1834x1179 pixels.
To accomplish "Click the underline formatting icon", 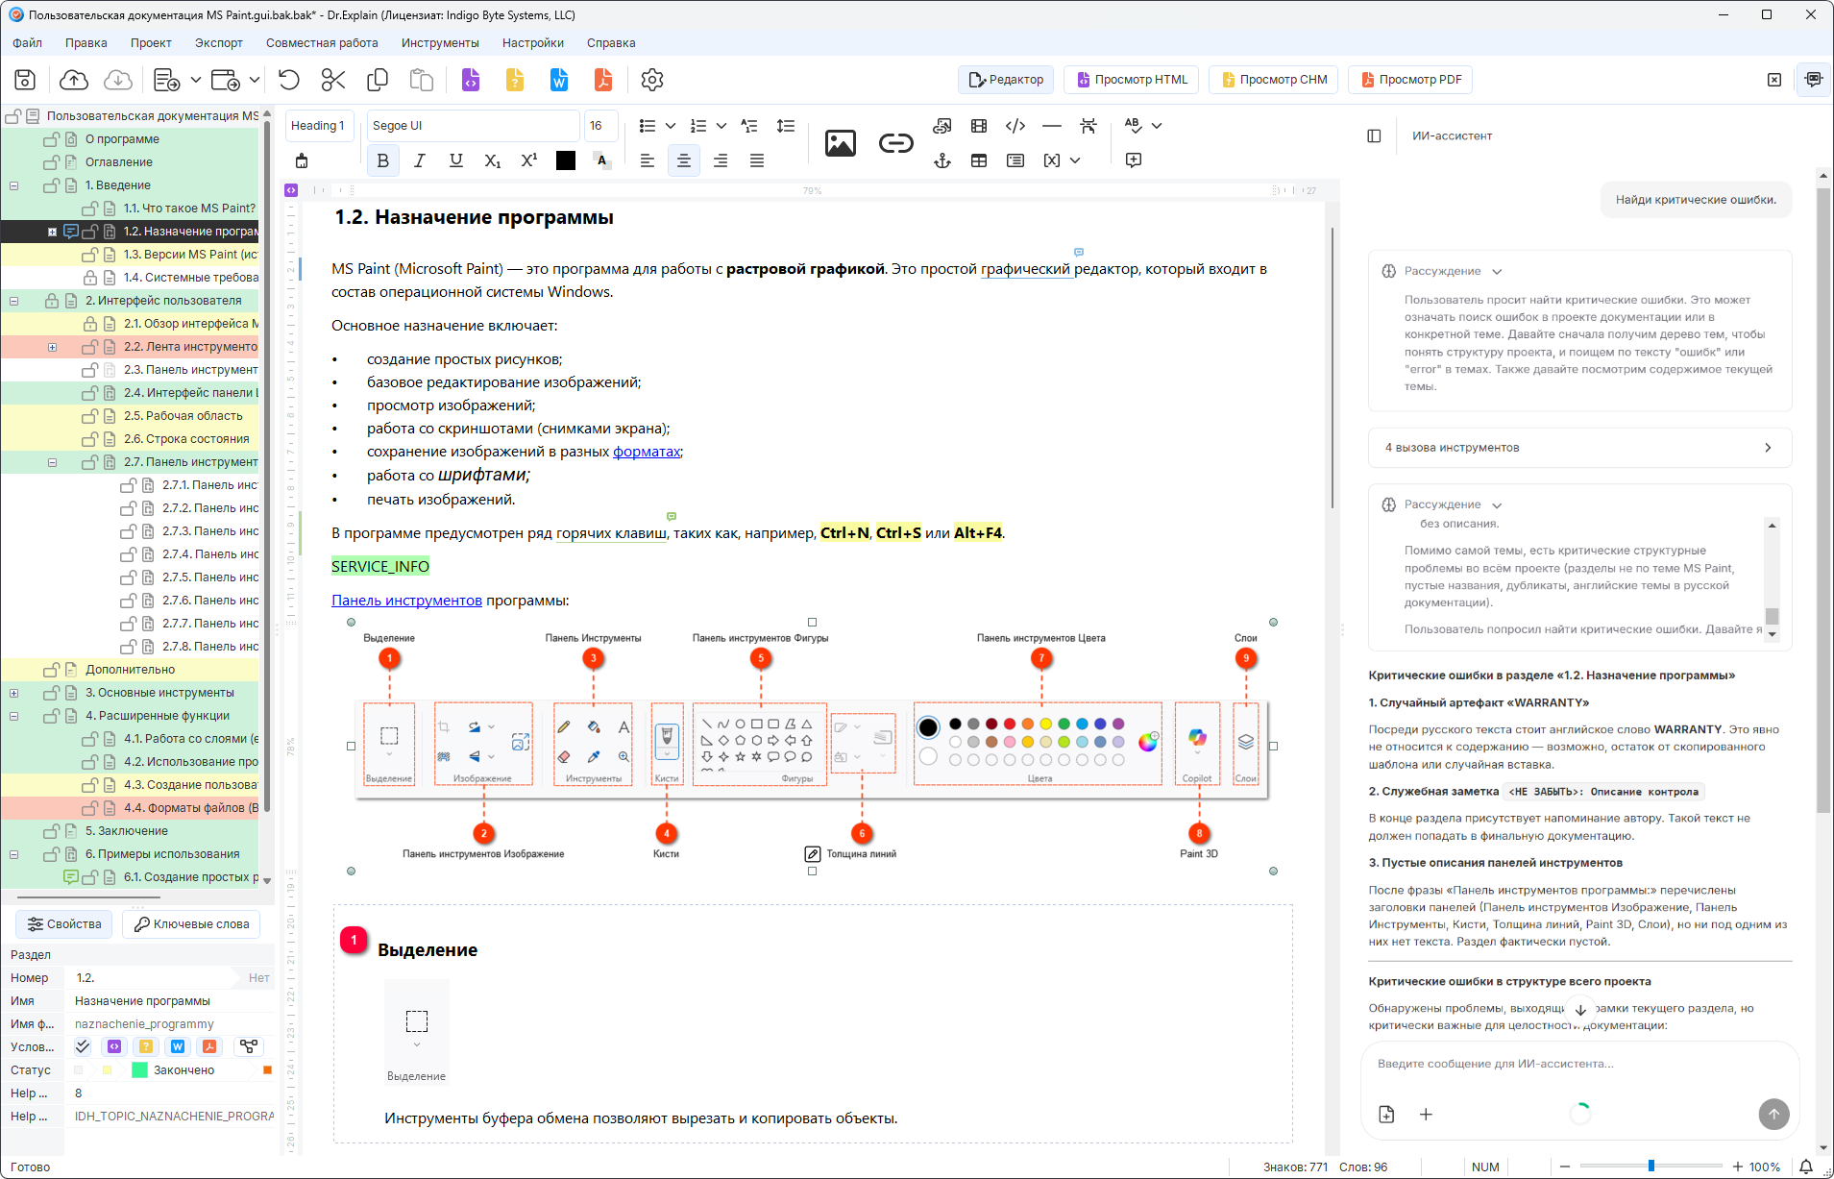I will (x=456, y=160).
